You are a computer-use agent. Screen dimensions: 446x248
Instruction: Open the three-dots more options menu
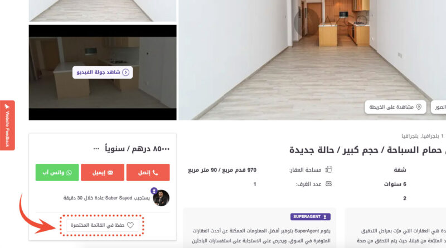point(96,149)
